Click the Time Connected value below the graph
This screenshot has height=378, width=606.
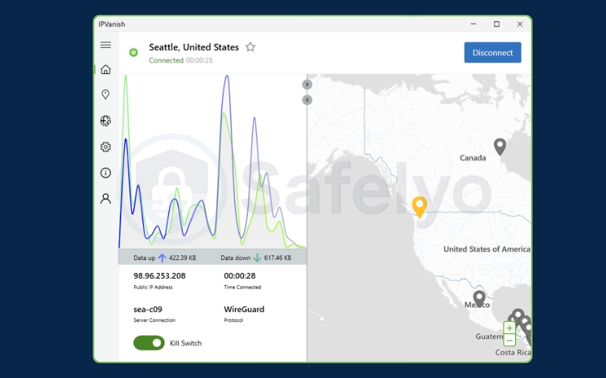click(x=239, y=276)
